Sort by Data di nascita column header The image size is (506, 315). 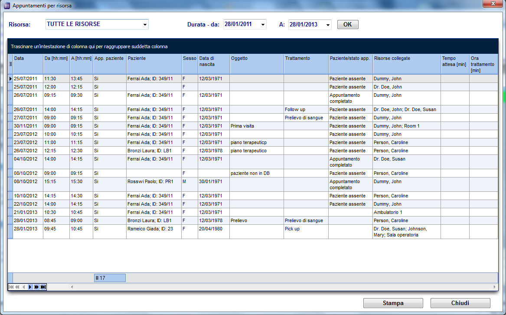pos(214,64)
